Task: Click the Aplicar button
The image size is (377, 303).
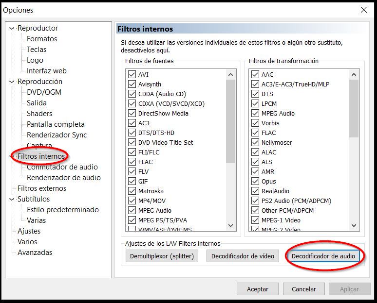Action: pos(350,289)
